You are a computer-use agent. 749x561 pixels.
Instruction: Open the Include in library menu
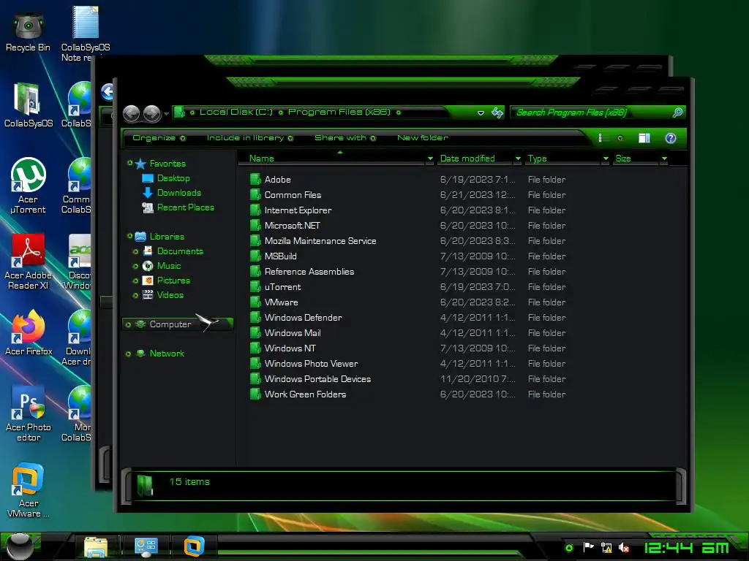[250, 138]
